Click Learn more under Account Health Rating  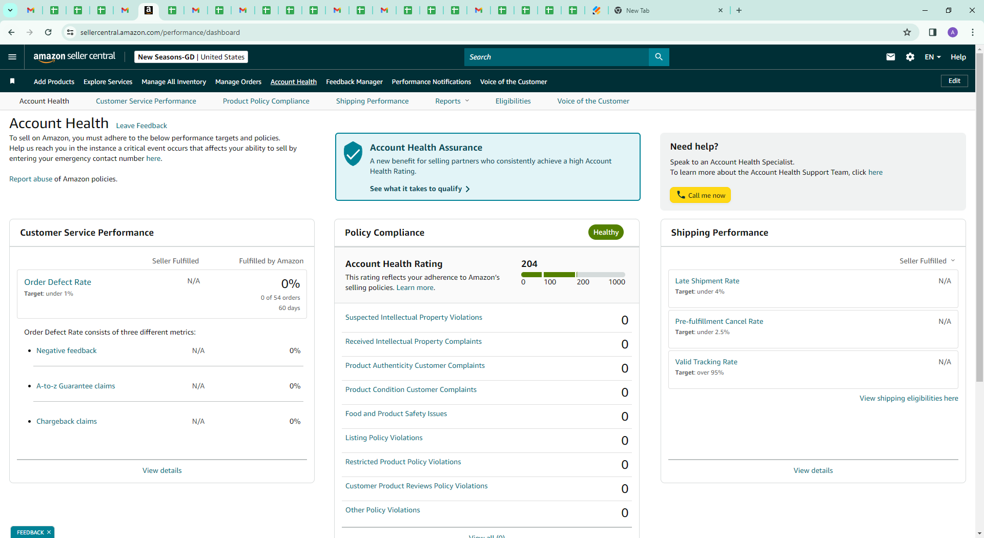point(415,287)
